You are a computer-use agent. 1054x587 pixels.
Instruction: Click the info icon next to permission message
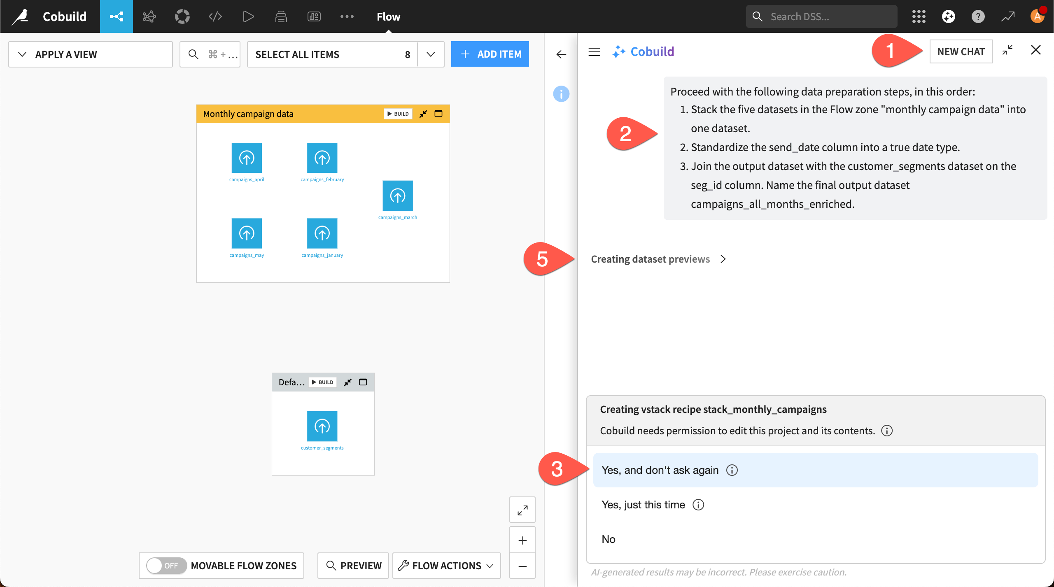[x=887, y=431]
